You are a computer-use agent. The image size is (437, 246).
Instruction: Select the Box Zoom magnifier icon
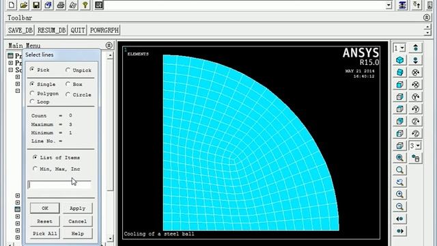pos(399,170)
